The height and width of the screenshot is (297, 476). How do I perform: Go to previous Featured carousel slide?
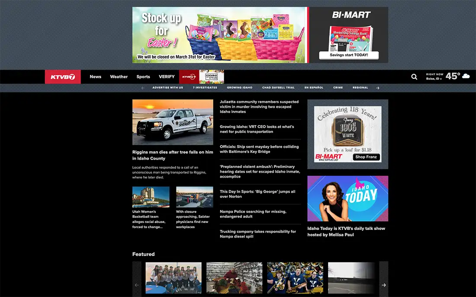[x=137, y=285]
